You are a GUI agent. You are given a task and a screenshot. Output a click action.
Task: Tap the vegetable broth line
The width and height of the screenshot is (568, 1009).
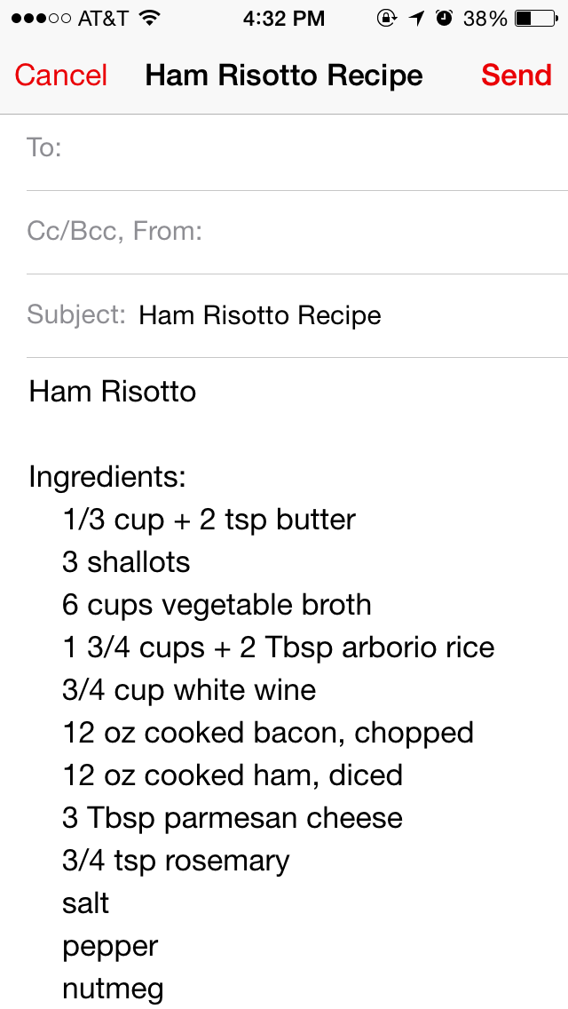217,605
